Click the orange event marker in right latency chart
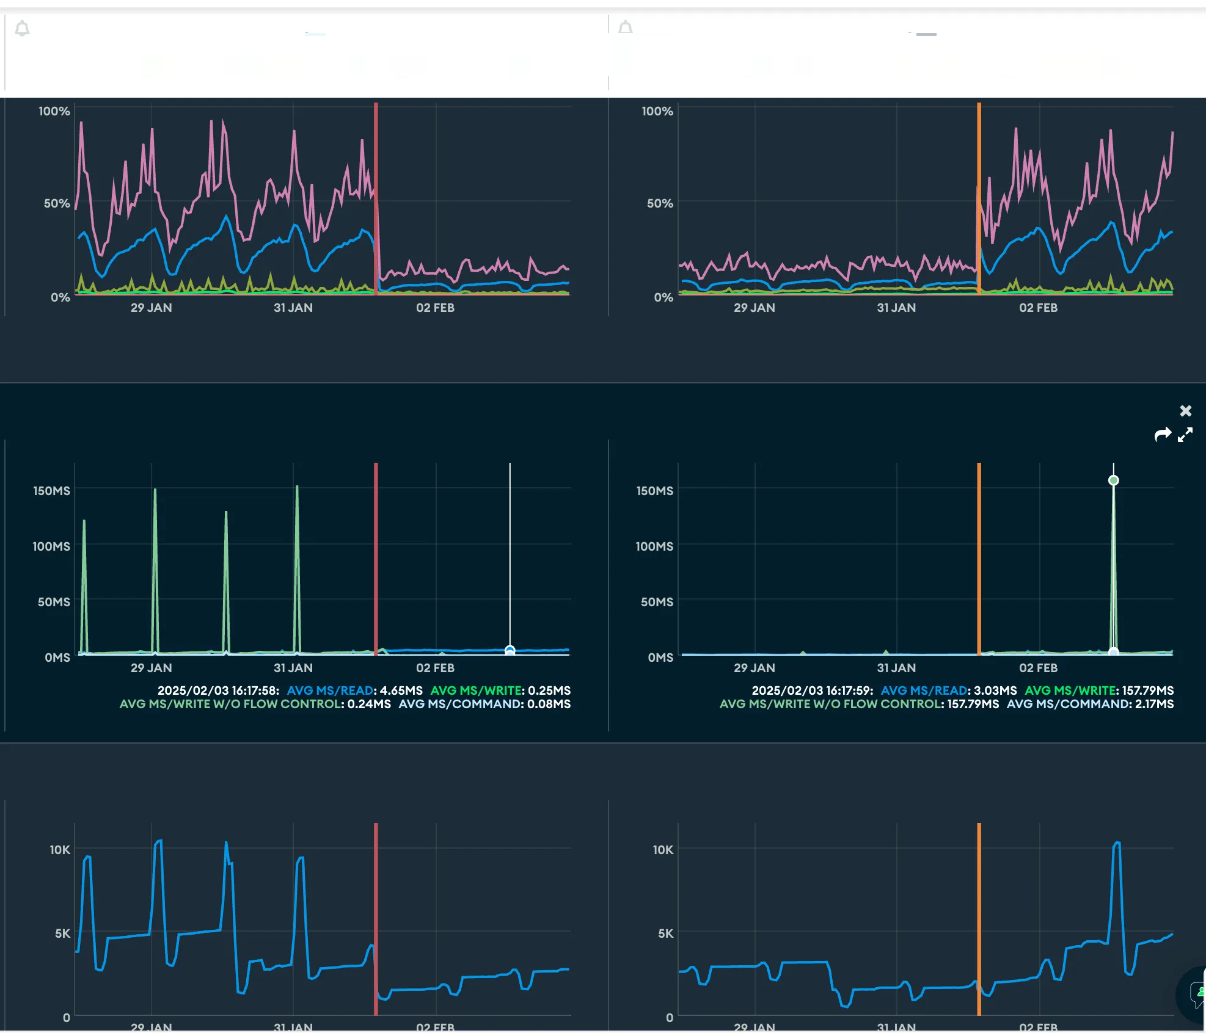Screen dimensions: 1206x1033 coord(979,559)
